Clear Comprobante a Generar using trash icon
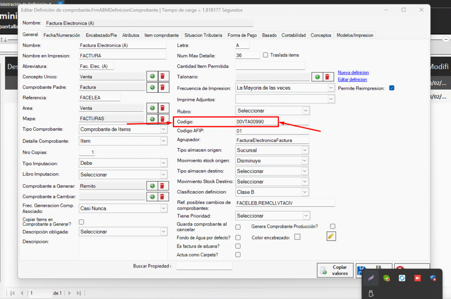Image resolution: width=451 pixels, height=299 pixels. [162, 186]
